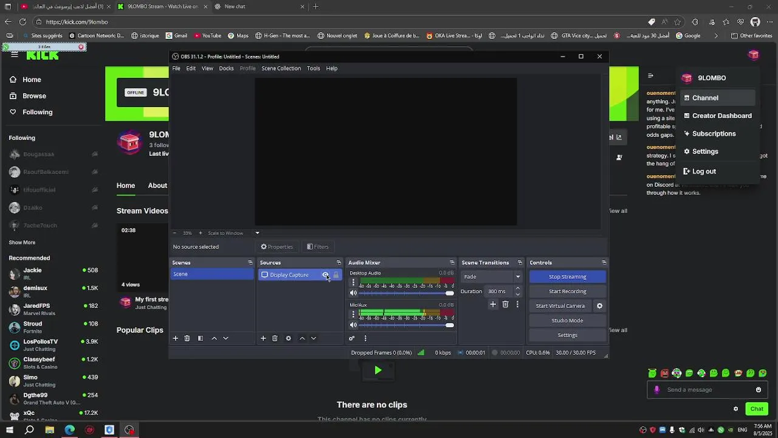This screenshot has height=438, width=778.
Task: Zoom in the OBS preview
Action: (201, 233)
